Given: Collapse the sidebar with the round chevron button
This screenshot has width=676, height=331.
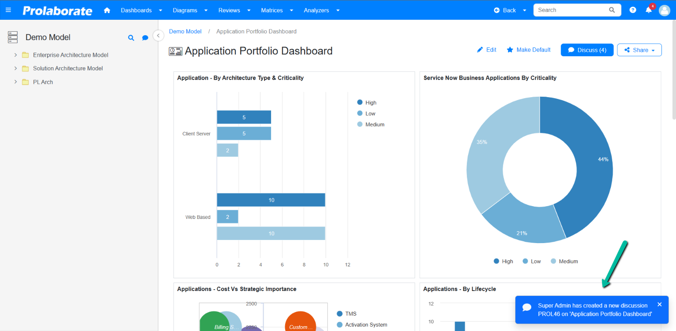Looking at the screenshot, I should pyautogui.click(x=158, y=36).
